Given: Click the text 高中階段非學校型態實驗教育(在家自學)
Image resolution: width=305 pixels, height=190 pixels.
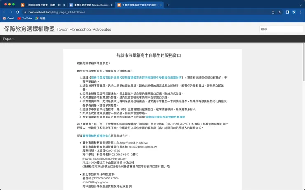Looking at the screenshot, I should point(108,186).
